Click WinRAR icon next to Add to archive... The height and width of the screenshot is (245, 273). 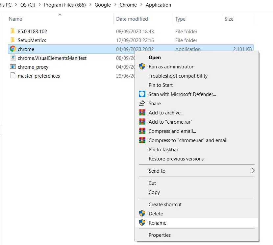[x=142, y=112]
